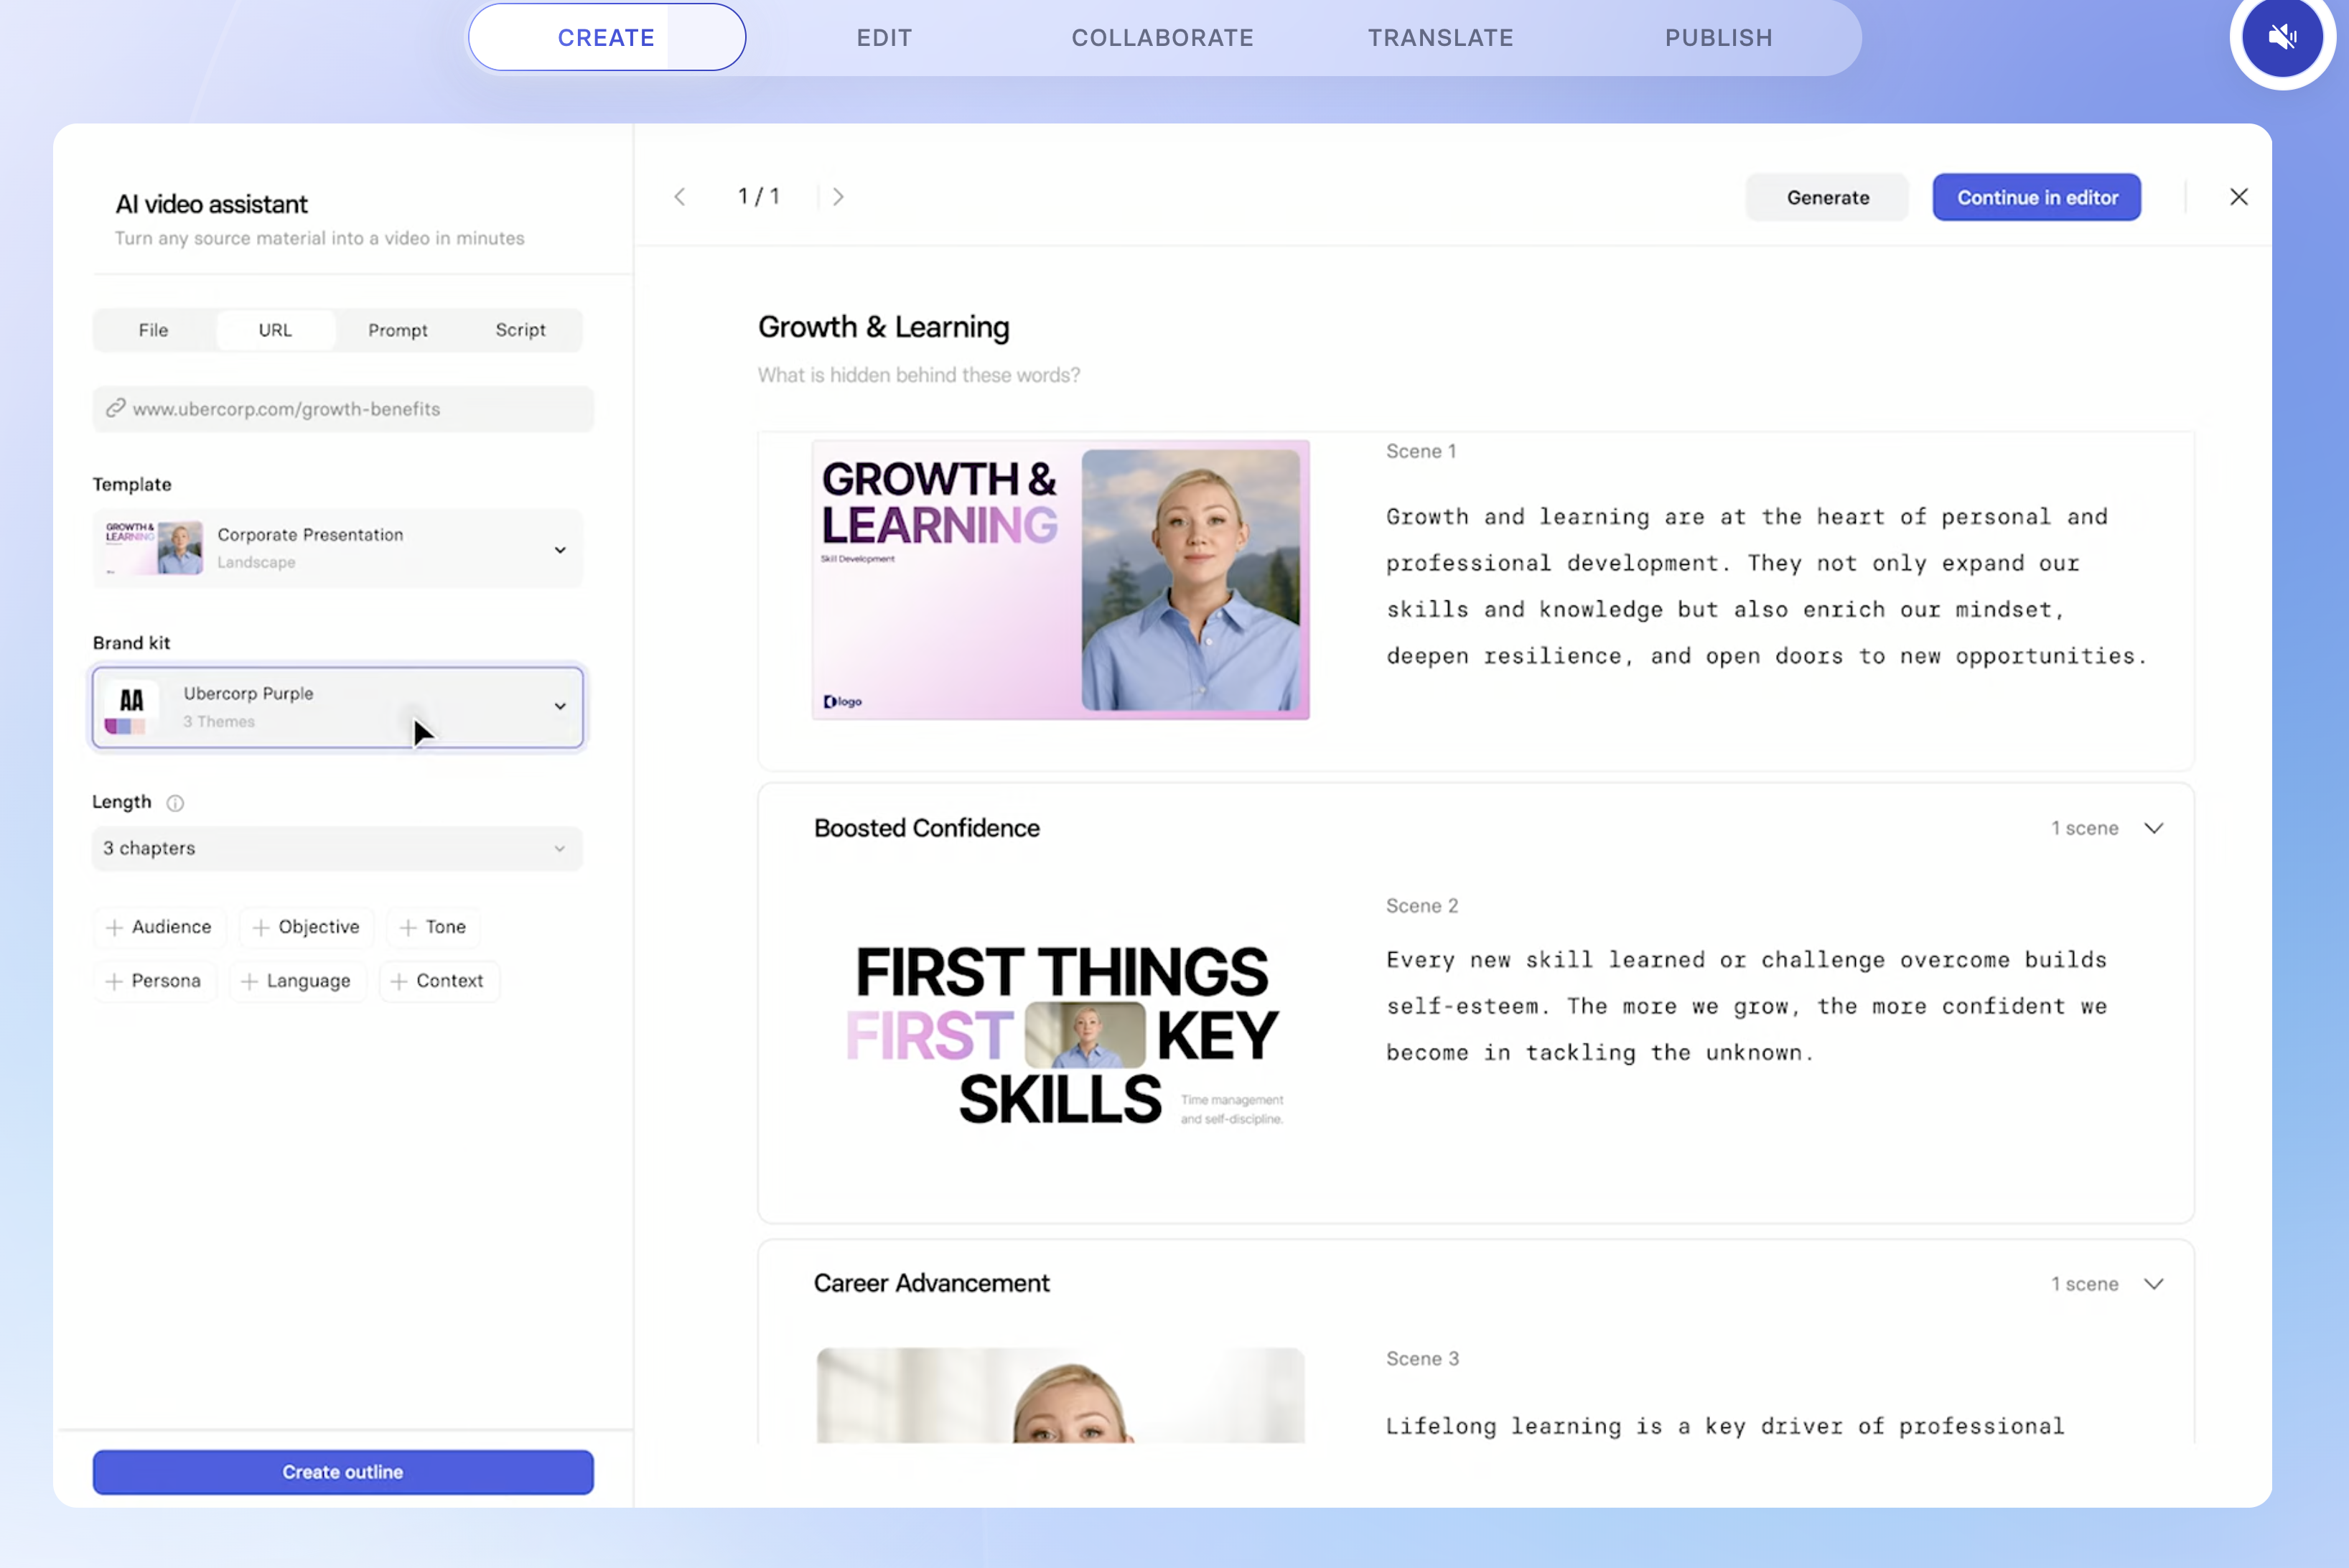Add the Tone option

433,927
